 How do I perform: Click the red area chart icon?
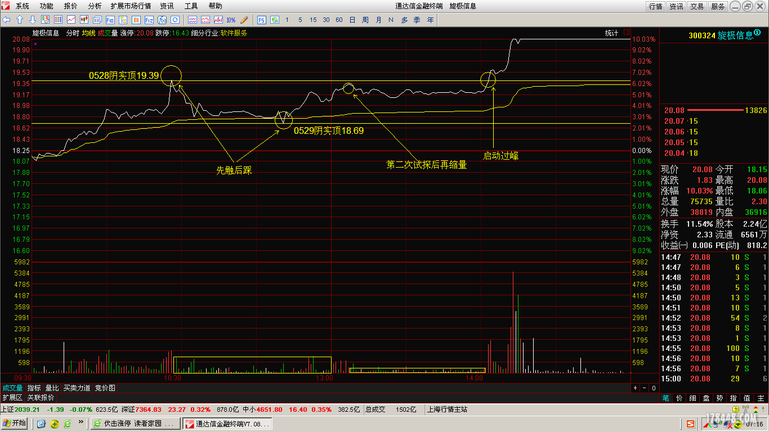(x=205, y=20)
